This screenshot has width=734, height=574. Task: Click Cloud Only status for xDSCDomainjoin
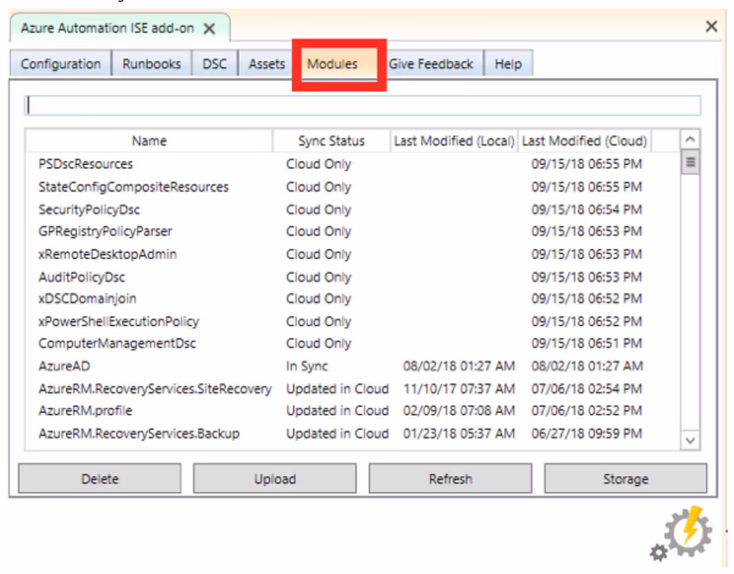click(319, 299)
